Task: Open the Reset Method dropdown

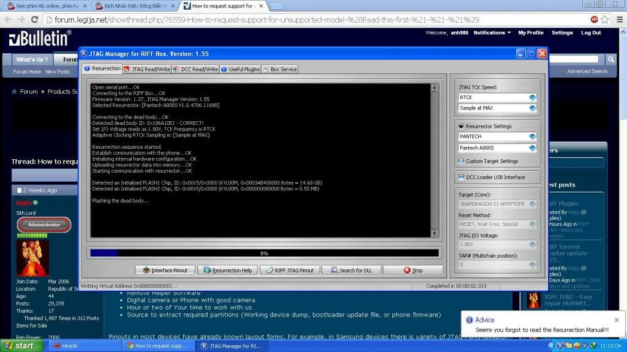Action: coord(532,225)
